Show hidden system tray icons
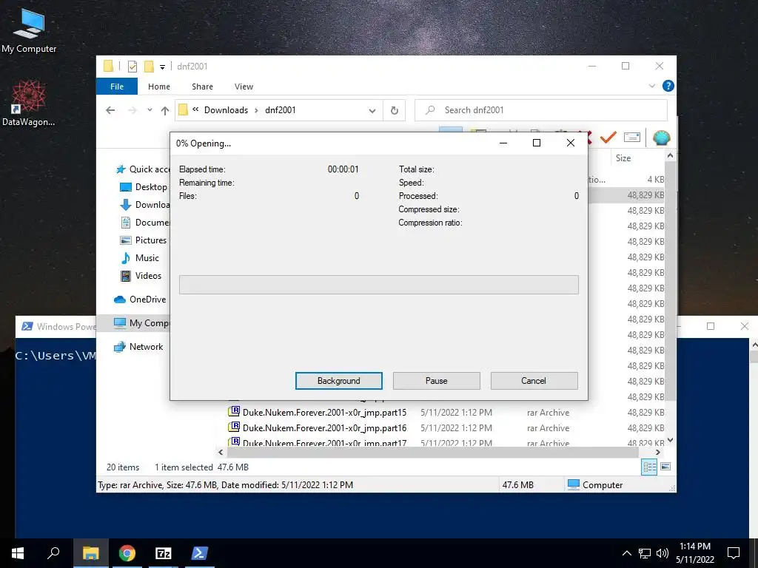 tap(626, 553)
